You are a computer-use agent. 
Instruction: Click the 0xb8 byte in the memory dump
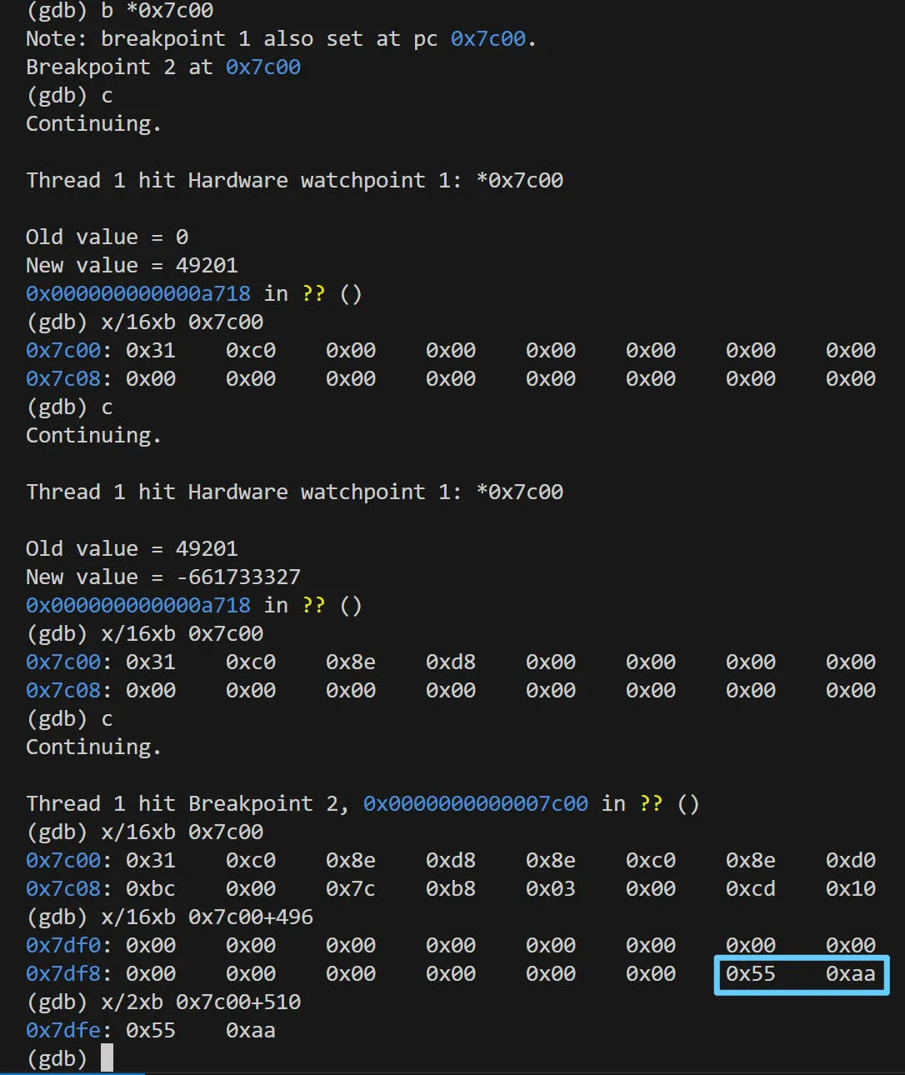450,889
